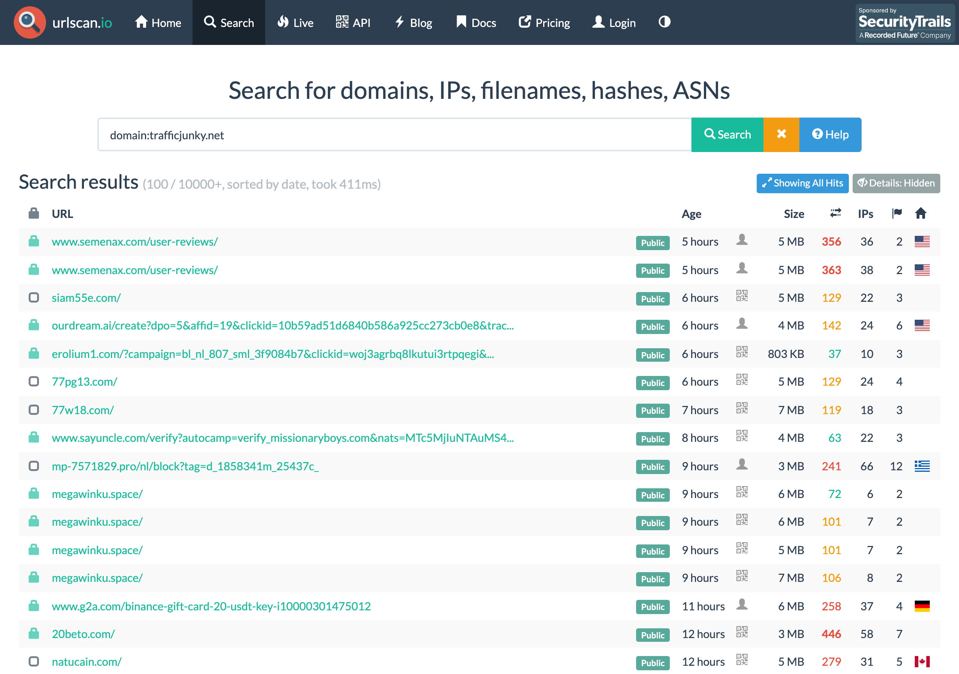Click the Canadian flag on natucain.com row
The image size is (959, 674).
click(922, 662)
